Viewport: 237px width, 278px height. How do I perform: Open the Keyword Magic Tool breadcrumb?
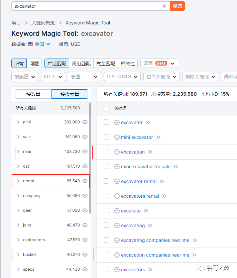[x=88, y=23]
